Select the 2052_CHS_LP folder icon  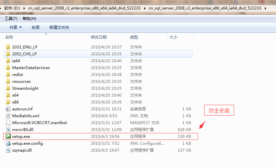8,54
